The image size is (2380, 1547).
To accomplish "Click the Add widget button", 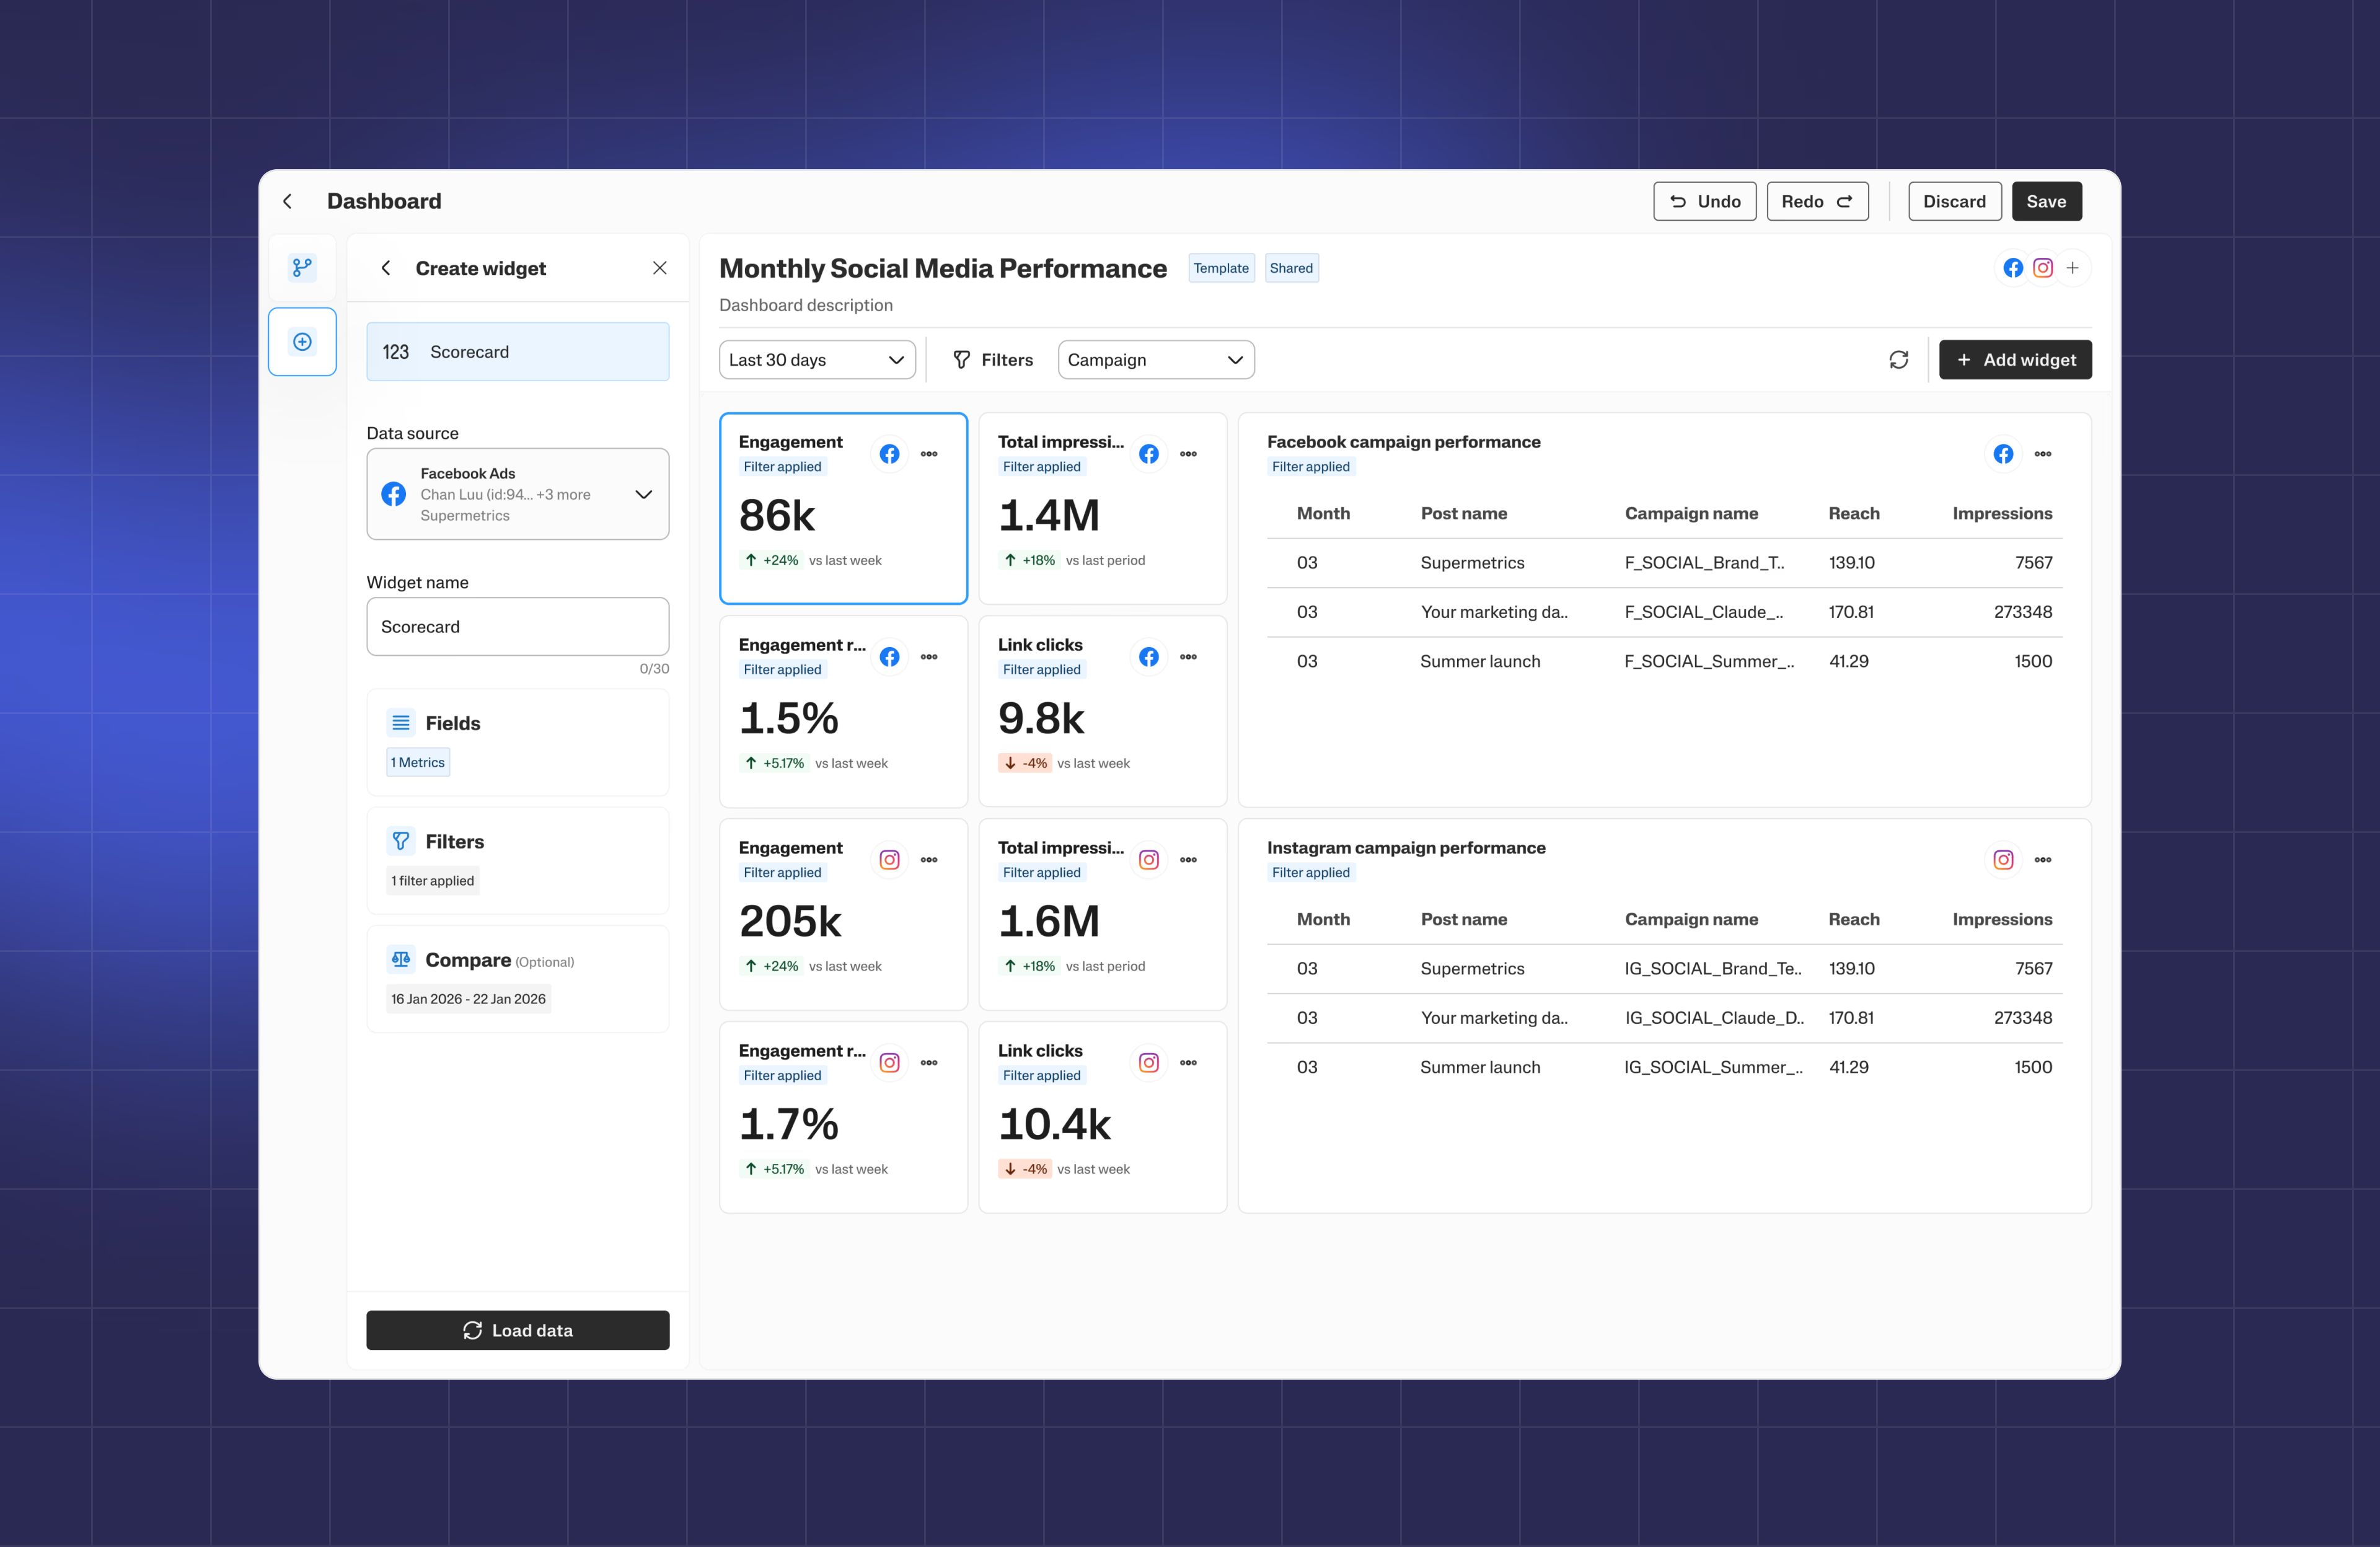I will [x=2015, y=360].
